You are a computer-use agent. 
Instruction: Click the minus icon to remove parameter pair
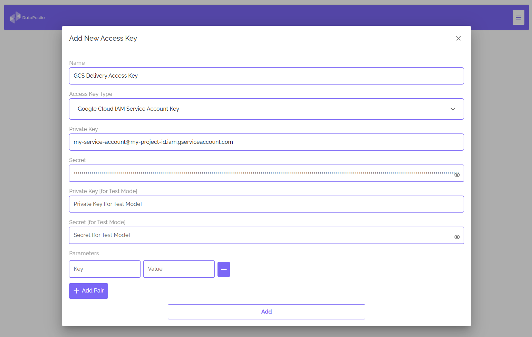pos(223,269)
